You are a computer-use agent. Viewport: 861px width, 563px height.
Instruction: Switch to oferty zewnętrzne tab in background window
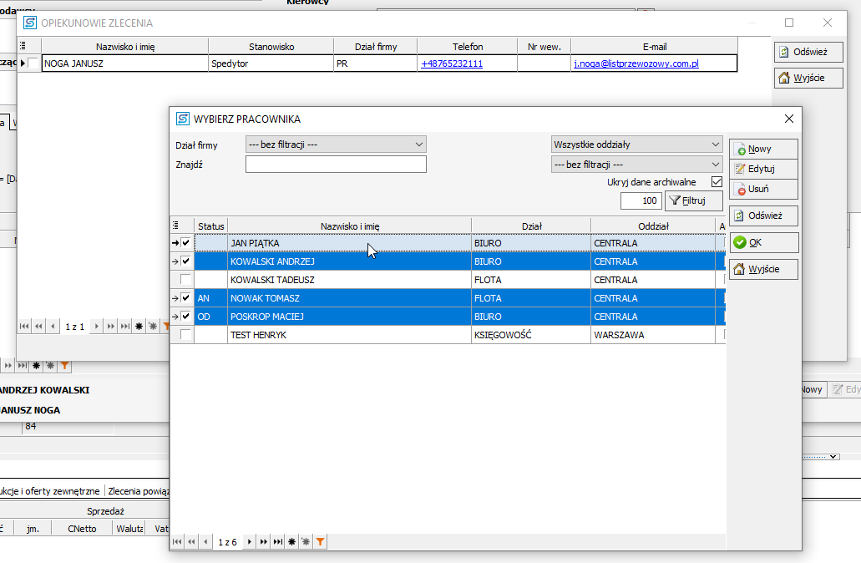coord(50,491)
